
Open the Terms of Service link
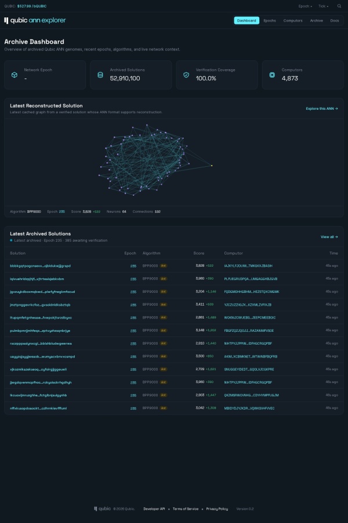coord(186,509)
